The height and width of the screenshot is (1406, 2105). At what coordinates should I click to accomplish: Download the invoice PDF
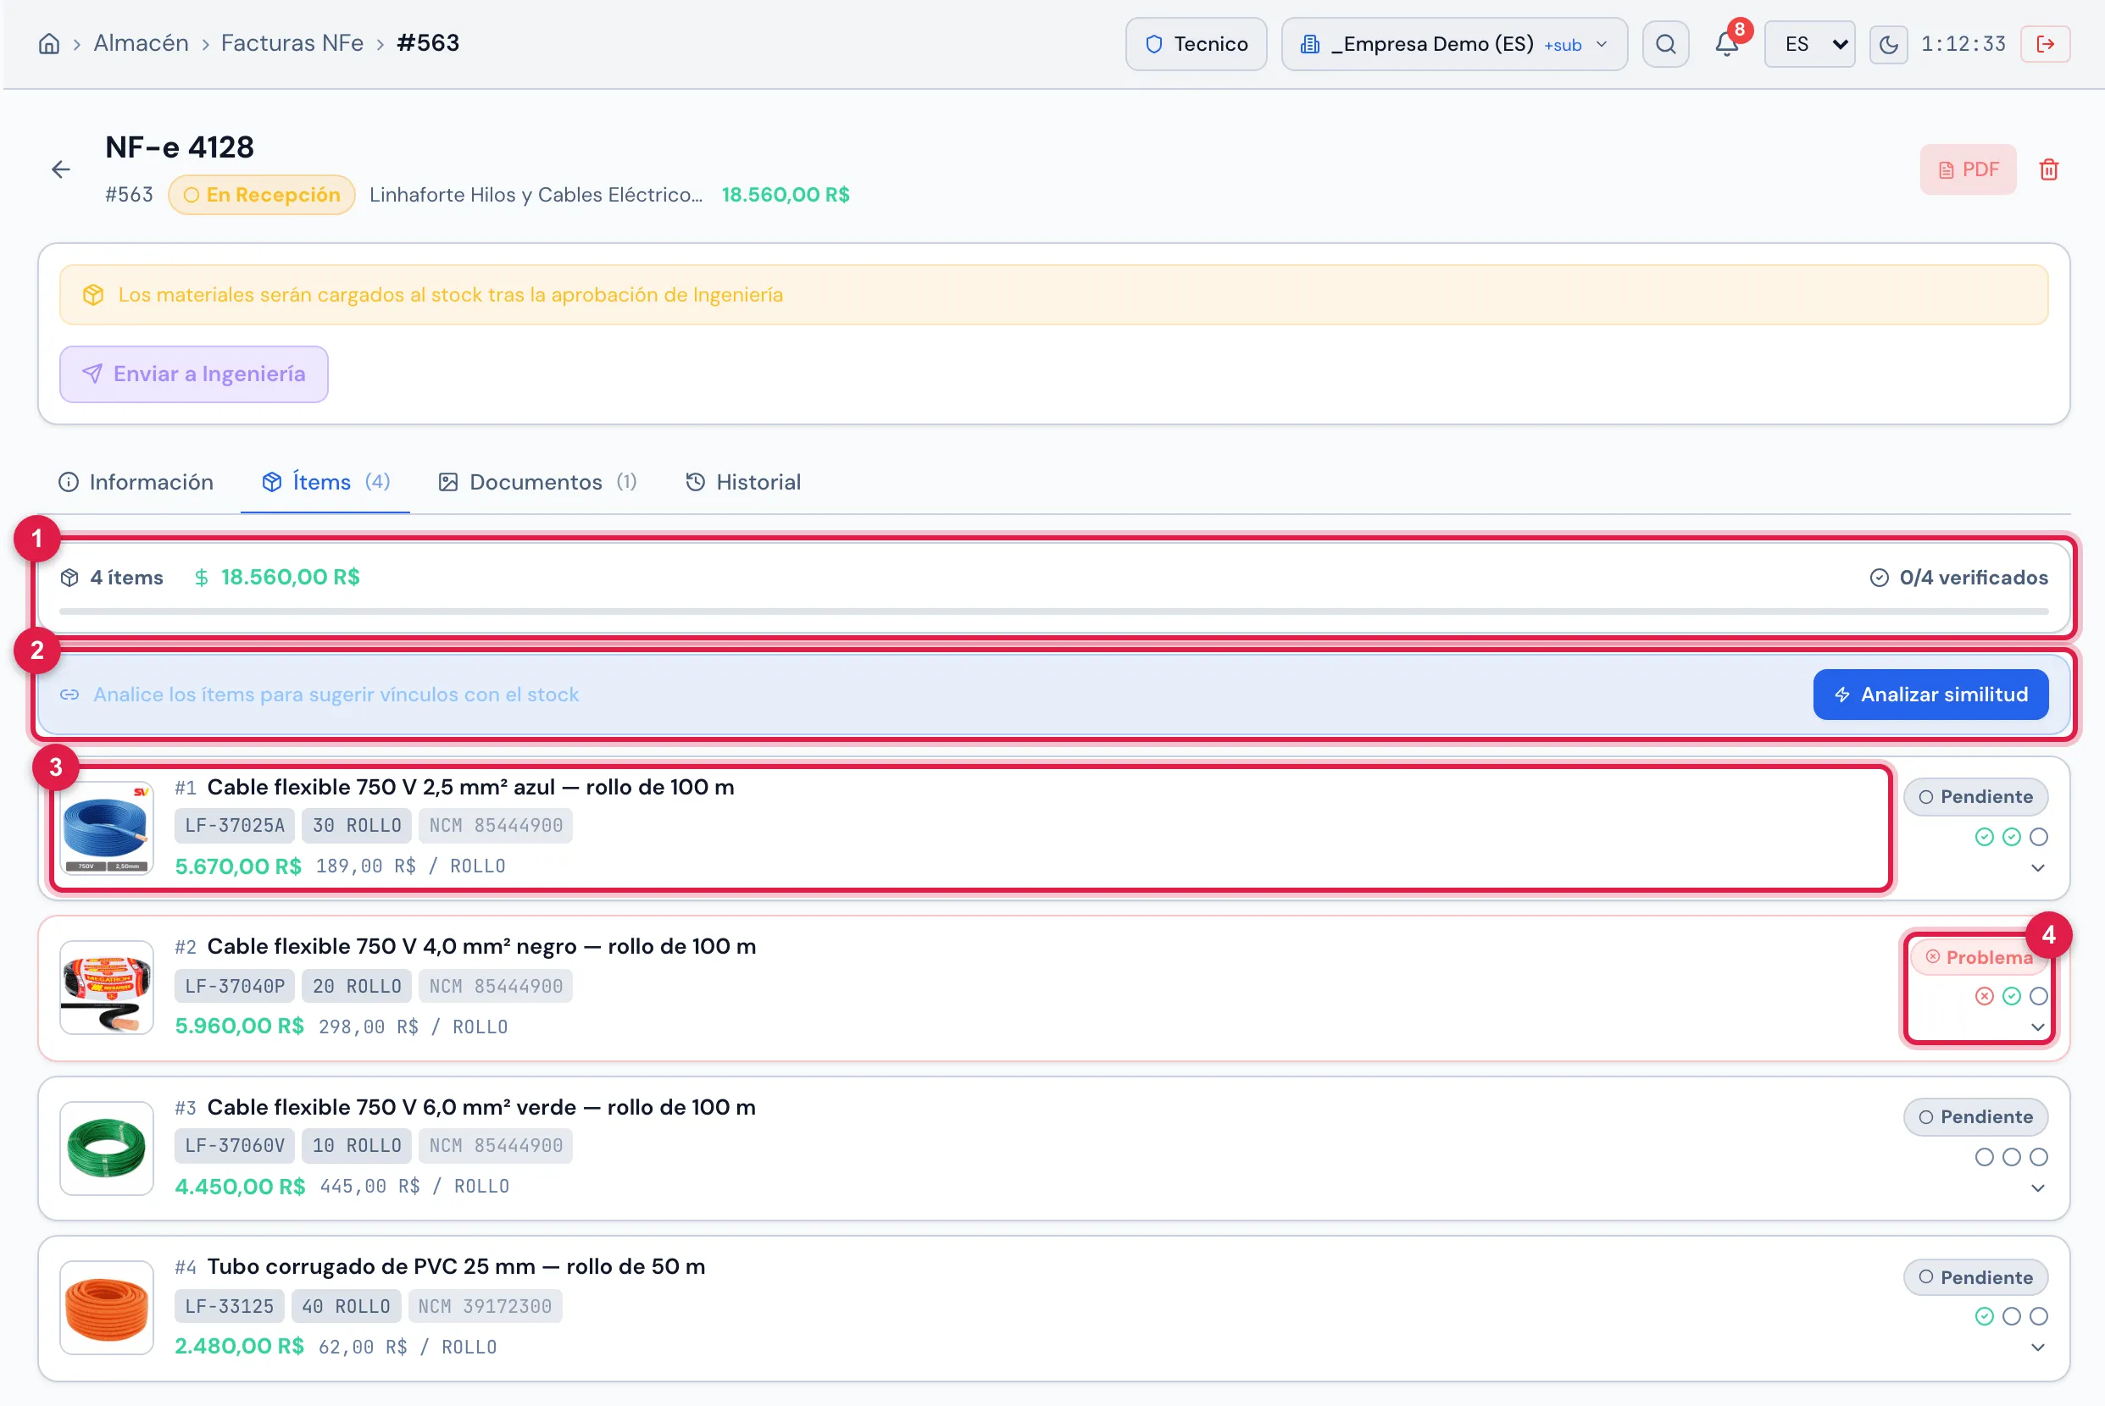click(x=1968, y=169)
